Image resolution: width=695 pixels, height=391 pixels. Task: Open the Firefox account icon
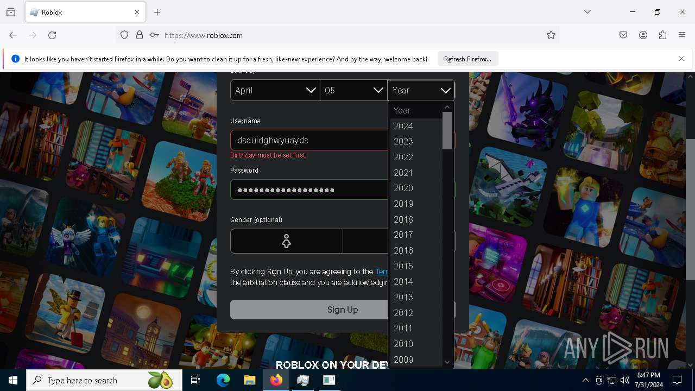[x=643, y=35]
